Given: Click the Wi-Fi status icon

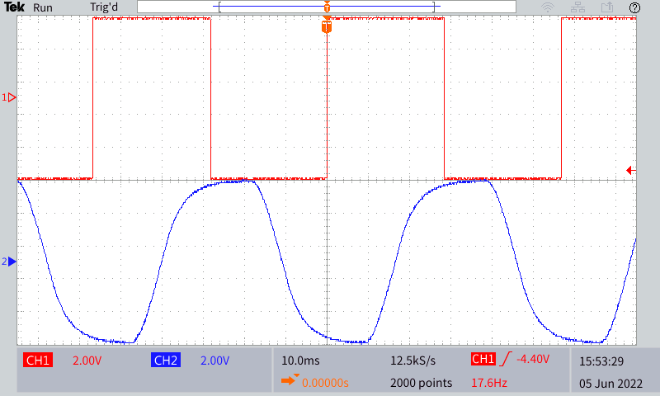Looking at the screenshot, I should pyautogui.click(x=548, y=7).
